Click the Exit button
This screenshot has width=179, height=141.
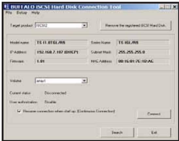154,133
